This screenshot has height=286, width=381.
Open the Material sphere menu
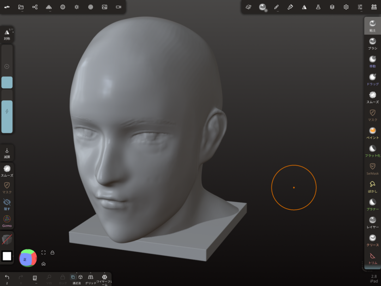(63, 7)
